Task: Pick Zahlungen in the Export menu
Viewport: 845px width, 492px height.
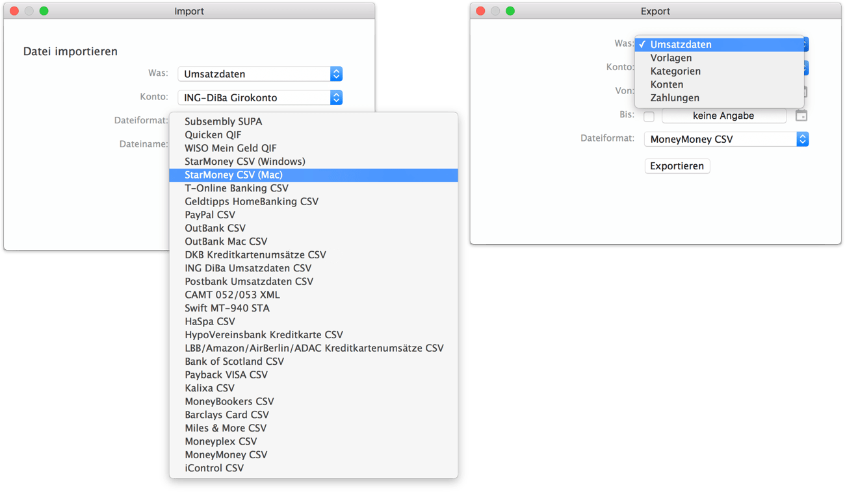Action: (720, 97)
